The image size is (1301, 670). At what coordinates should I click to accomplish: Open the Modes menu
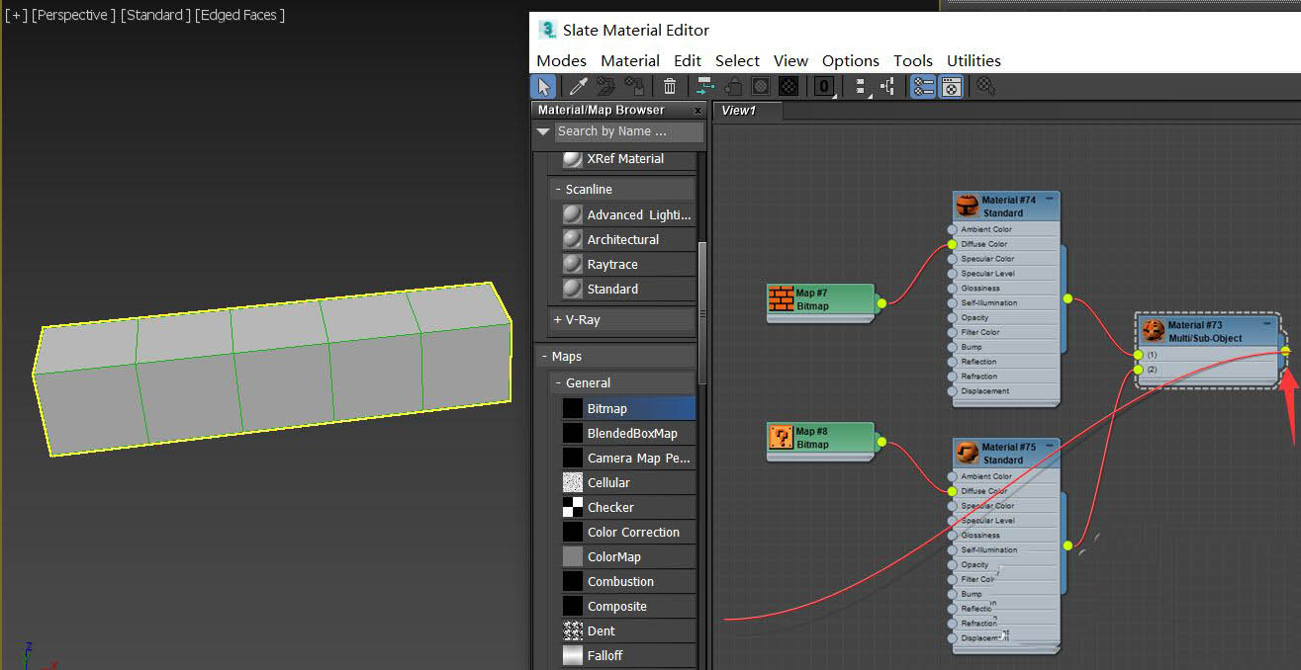pos(561,60)
